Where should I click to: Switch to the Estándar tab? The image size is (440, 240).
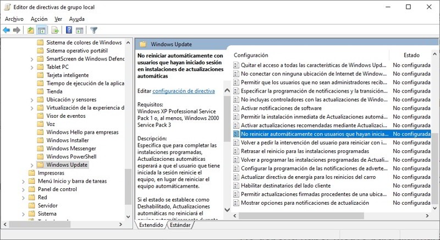coord(180,225)
